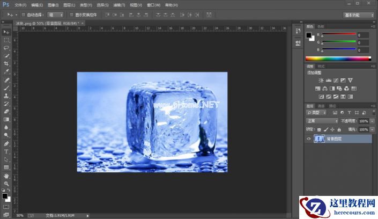Select the Eyedropper tool

coord(6,71)
